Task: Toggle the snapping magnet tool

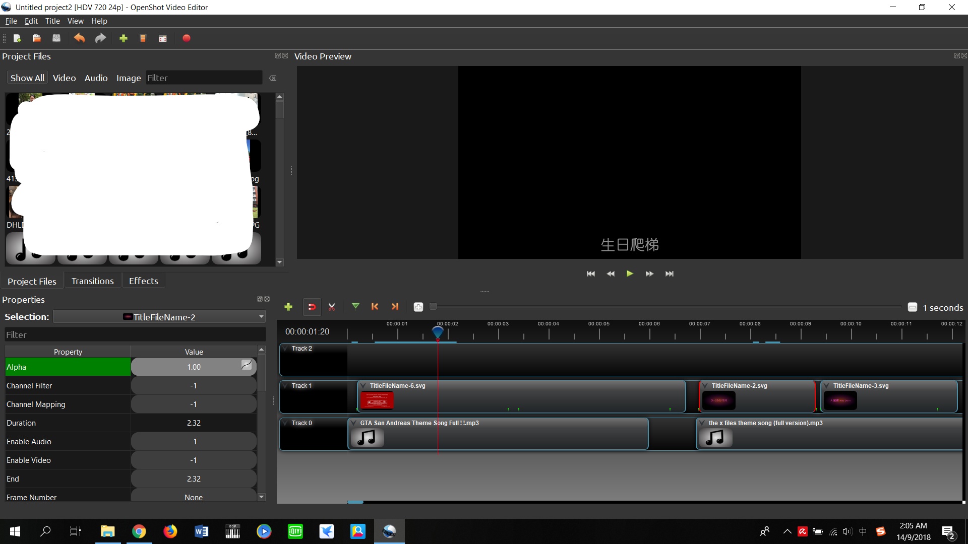Action: 312,307
